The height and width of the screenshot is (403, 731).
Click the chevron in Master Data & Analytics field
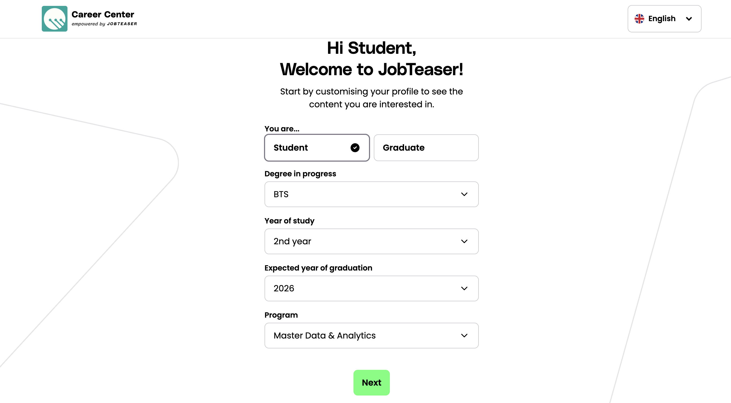(464, 336)
